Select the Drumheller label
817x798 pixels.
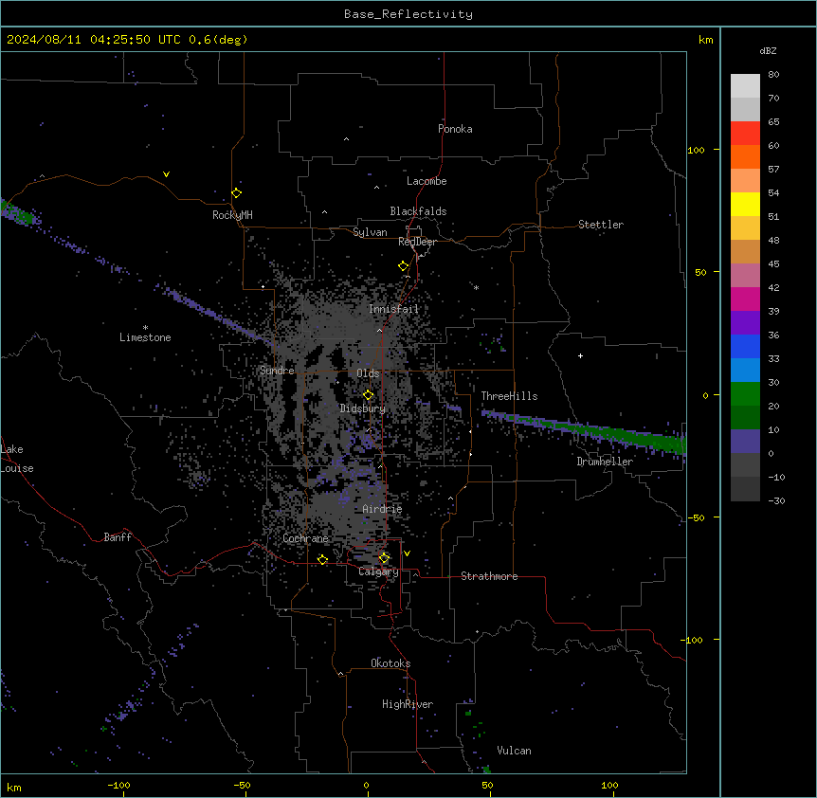605,462
